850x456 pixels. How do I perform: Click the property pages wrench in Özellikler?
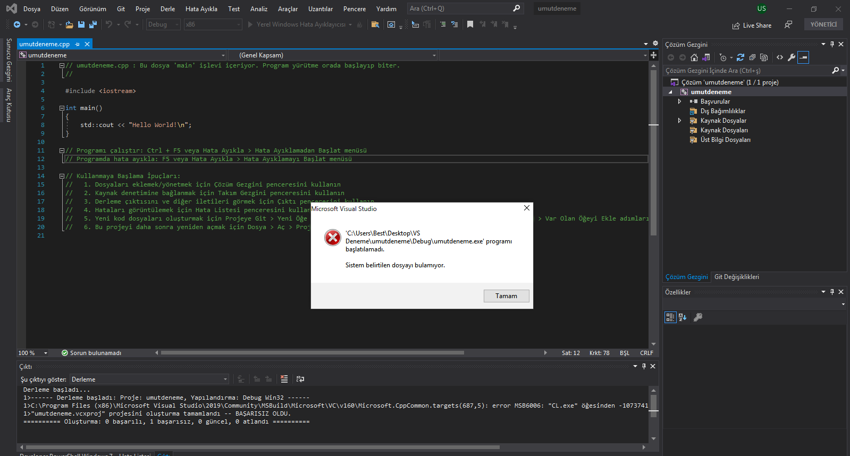pos(698,317)
